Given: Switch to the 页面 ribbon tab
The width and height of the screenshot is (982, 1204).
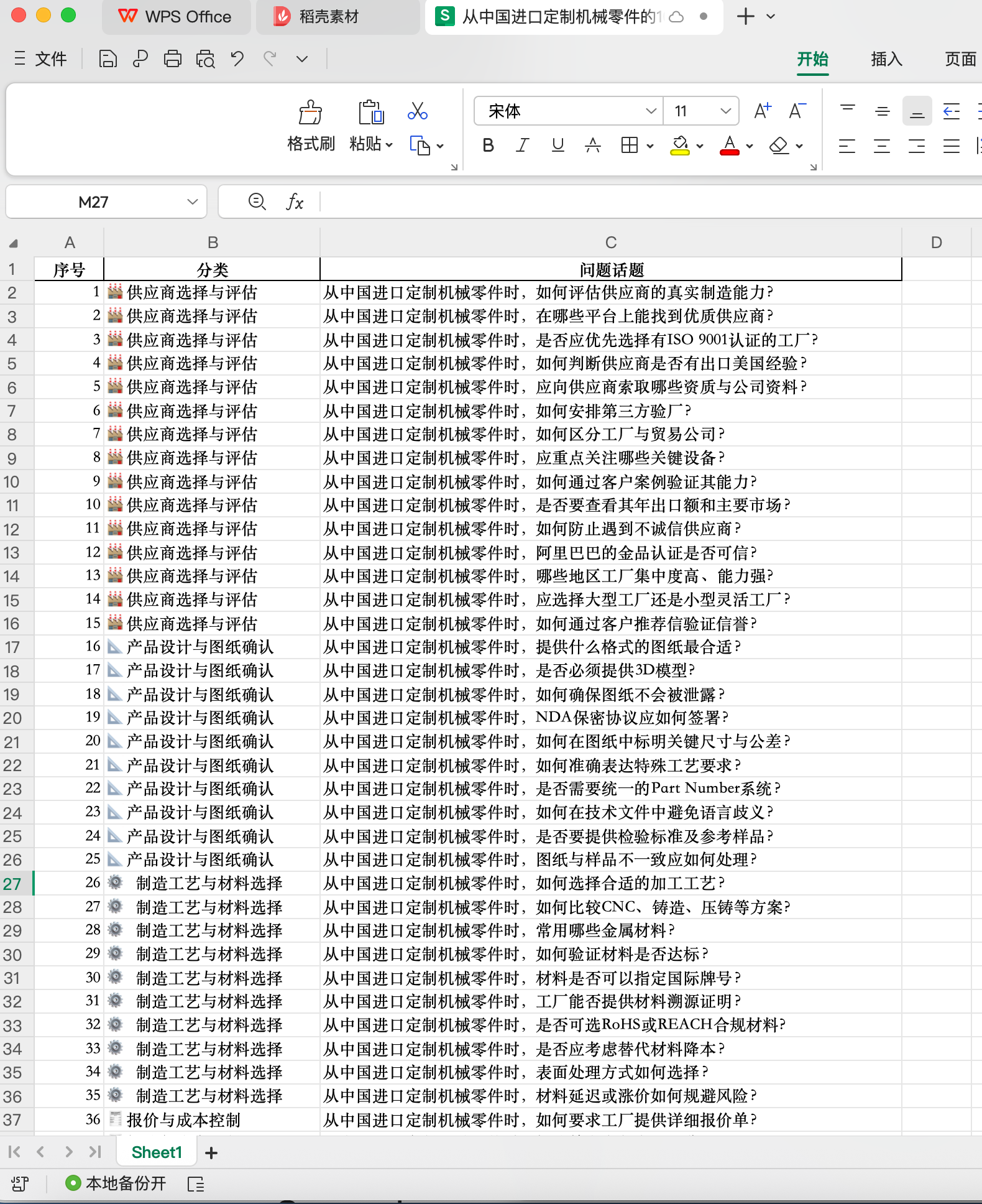Looking at the screenshot, I should pyautogui.click(x=960, y=59).
